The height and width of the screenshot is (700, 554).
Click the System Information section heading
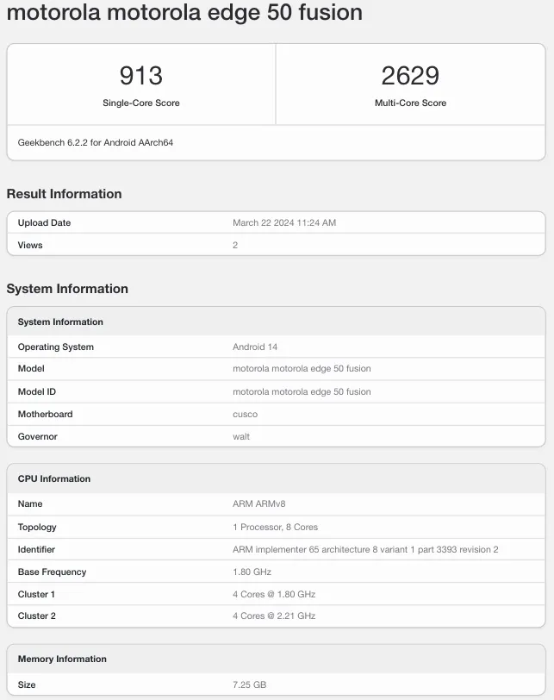point(67,289)
